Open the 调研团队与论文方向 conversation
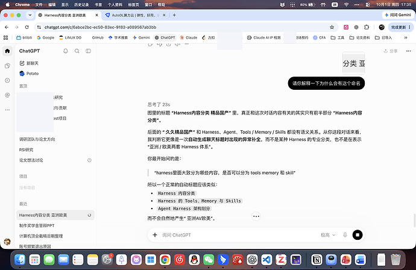 [37, 139]
